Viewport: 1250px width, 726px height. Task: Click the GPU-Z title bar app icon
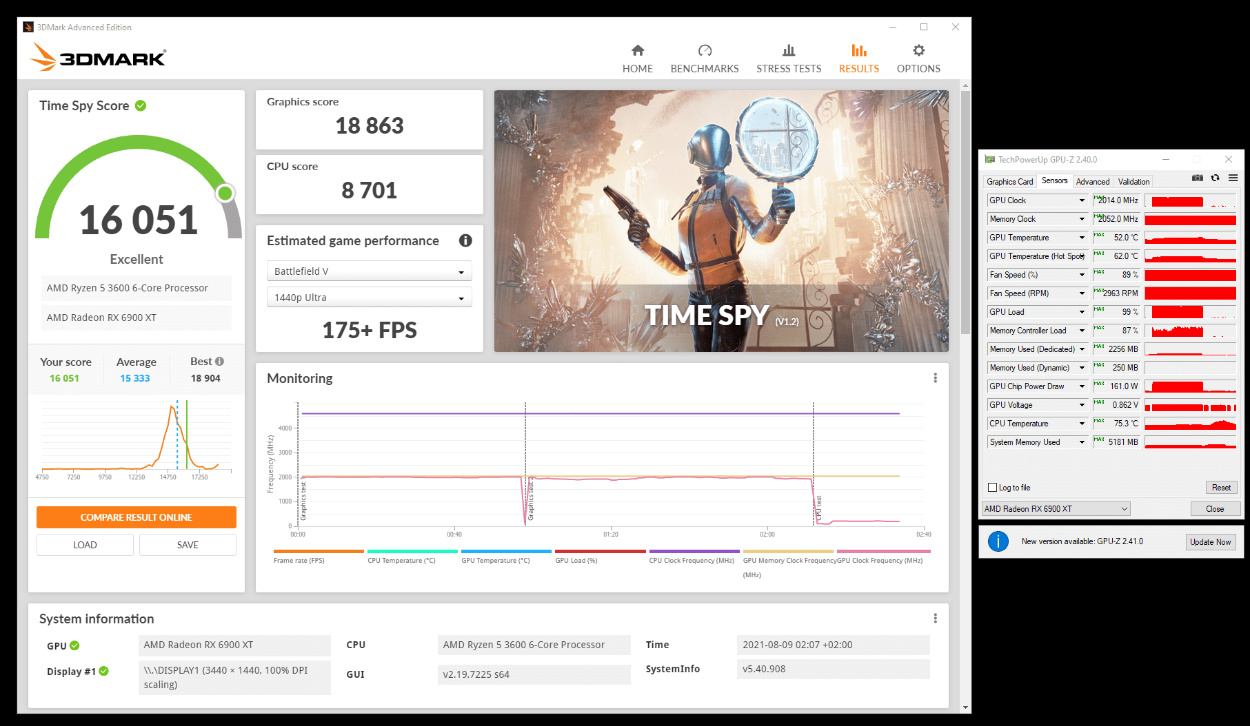coord(990,159)
